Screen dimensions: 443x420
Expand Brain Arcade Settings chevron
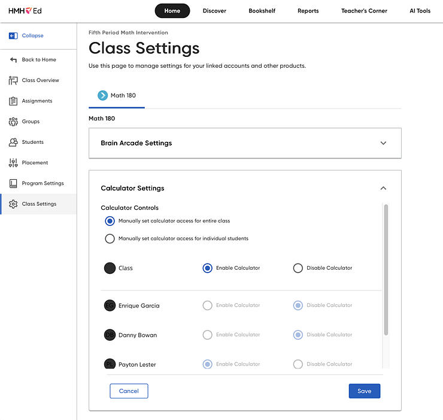383,143
